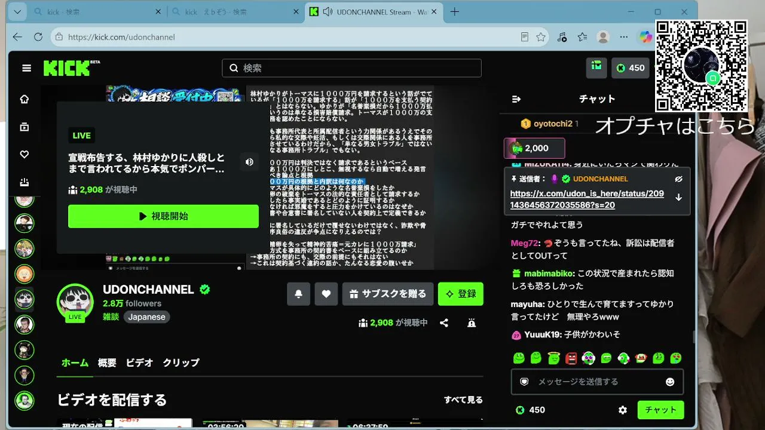Click the 450 balance below the chat input
This screenshot has width=765, height=430.
[x=531, y=410]
